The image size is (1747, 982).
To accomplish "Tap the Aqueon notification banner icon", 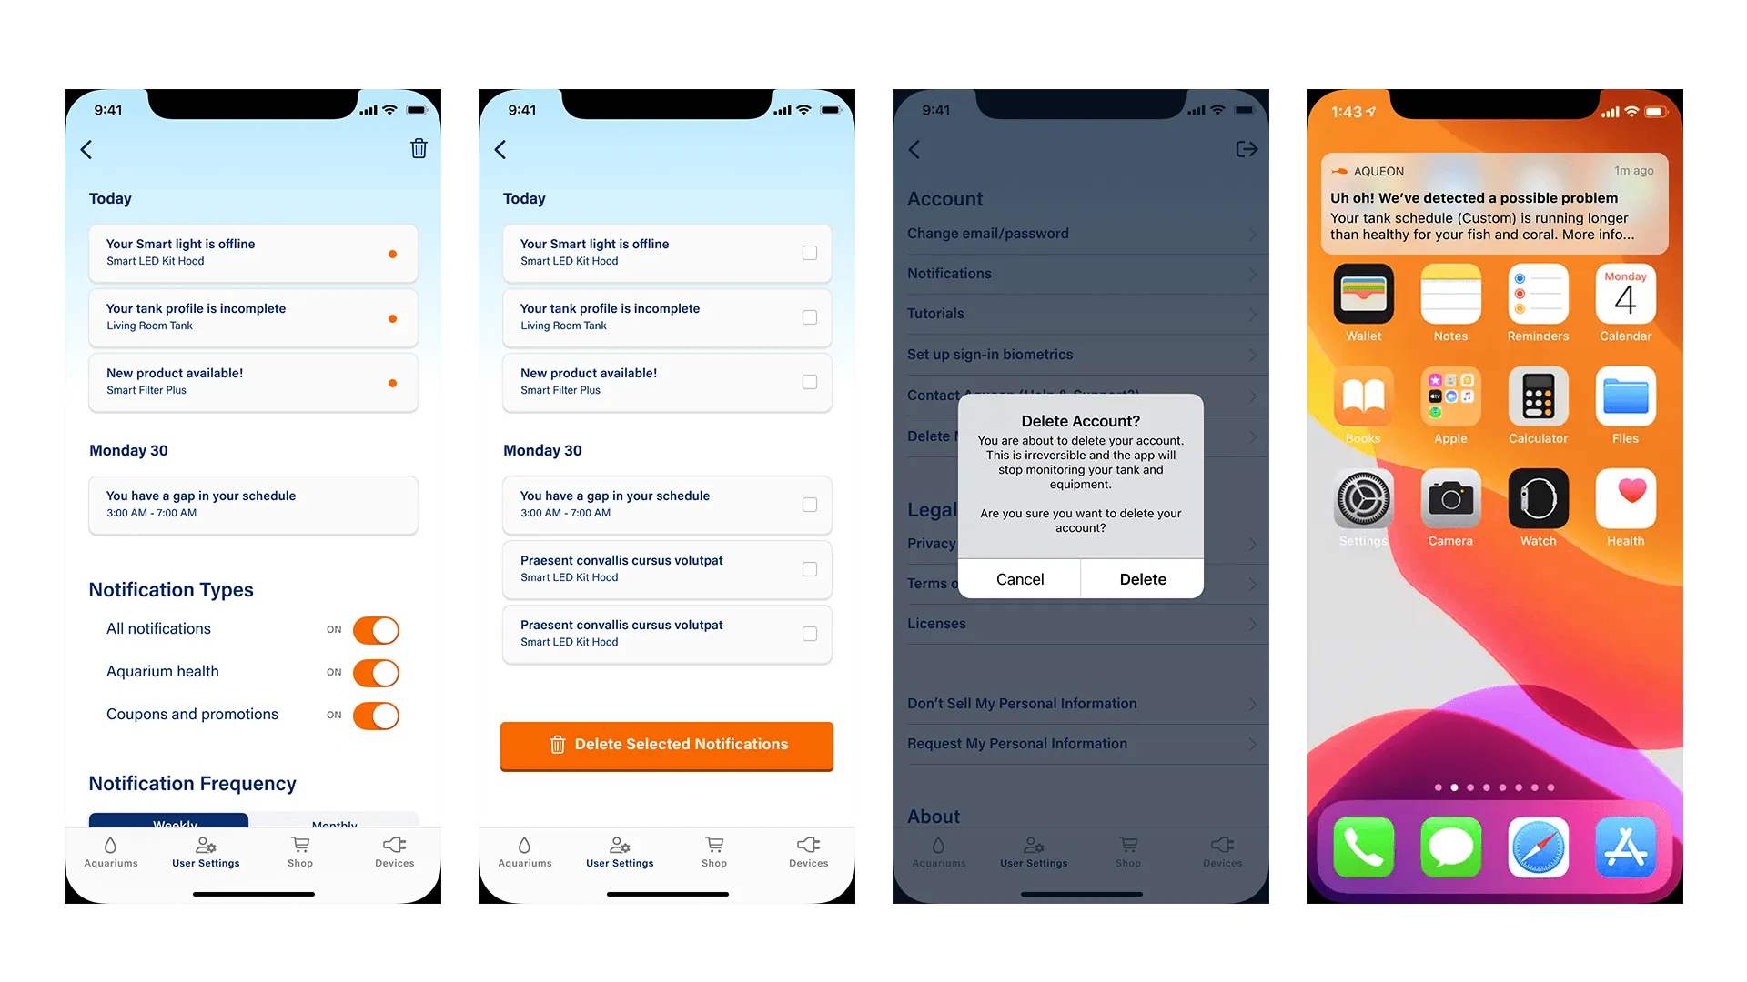I will [x=1337, y=170].
